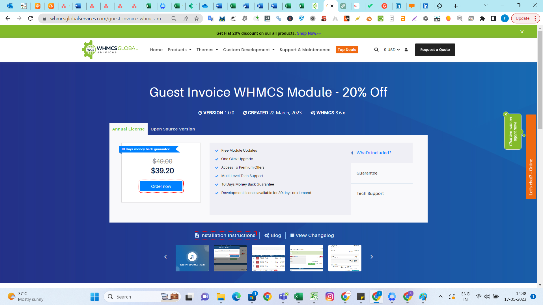
Task: Open the notification count badge in tray
Action: (533, 297)
